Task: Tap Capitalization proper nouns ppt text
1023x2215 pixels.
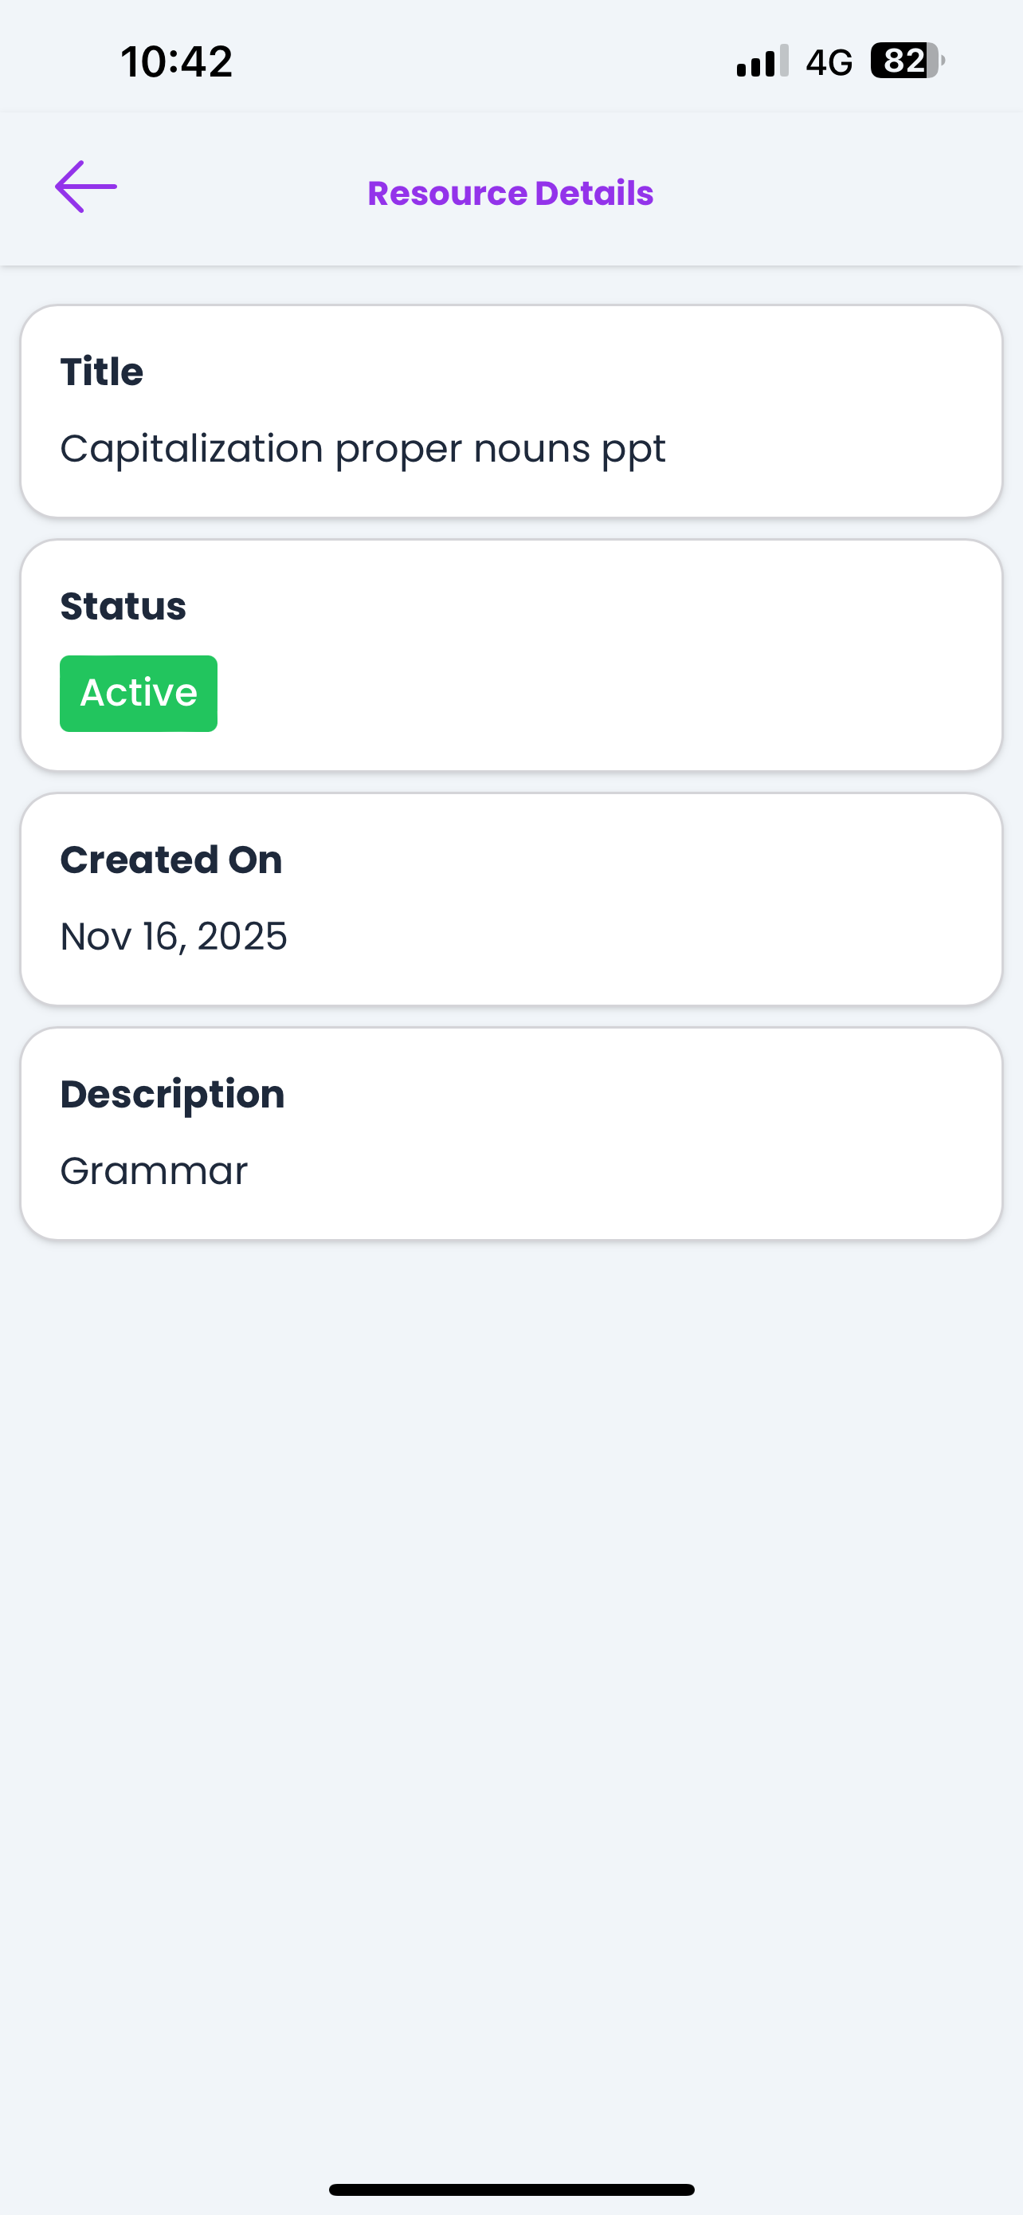Action: [363, 449]
